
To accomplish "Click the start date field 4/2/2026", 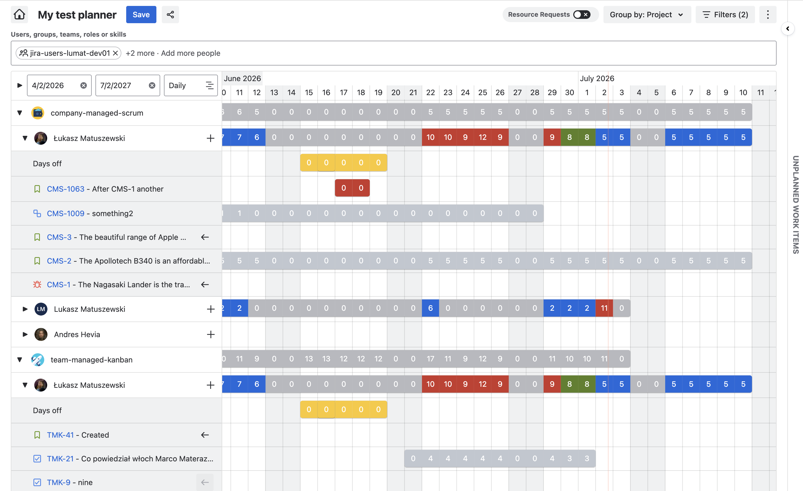I will coord(59,85).
